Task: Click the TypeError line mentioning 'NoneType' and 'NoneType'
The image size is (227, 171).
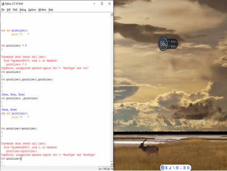Action: (x=48, y=155)
